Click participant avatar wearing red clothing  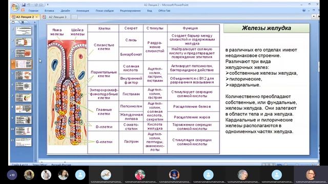point(140,174)
